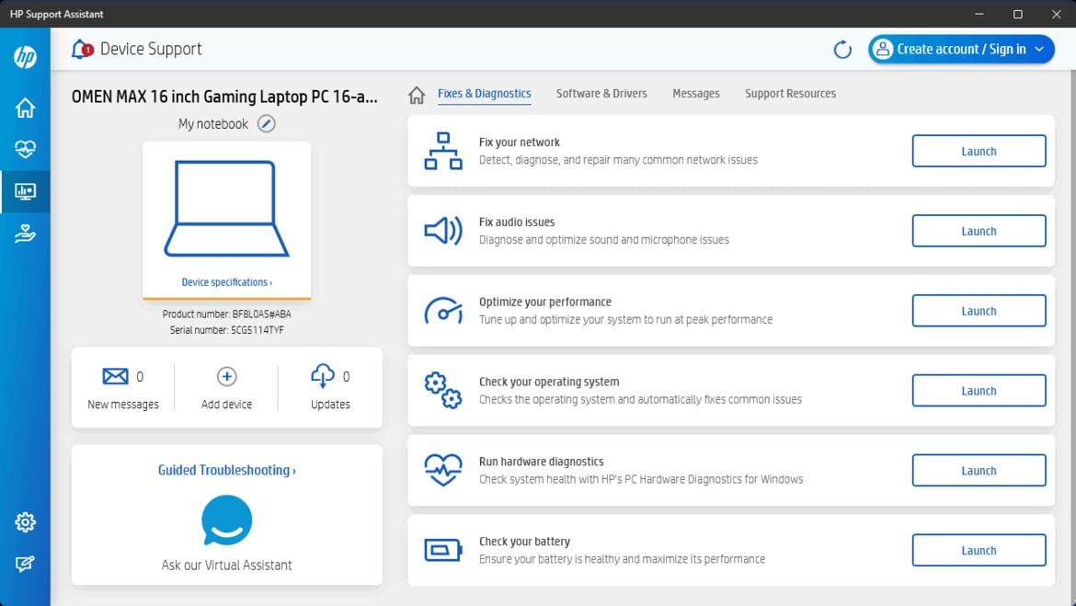Switch to the Fixes & Diagnostics tab

484,94
